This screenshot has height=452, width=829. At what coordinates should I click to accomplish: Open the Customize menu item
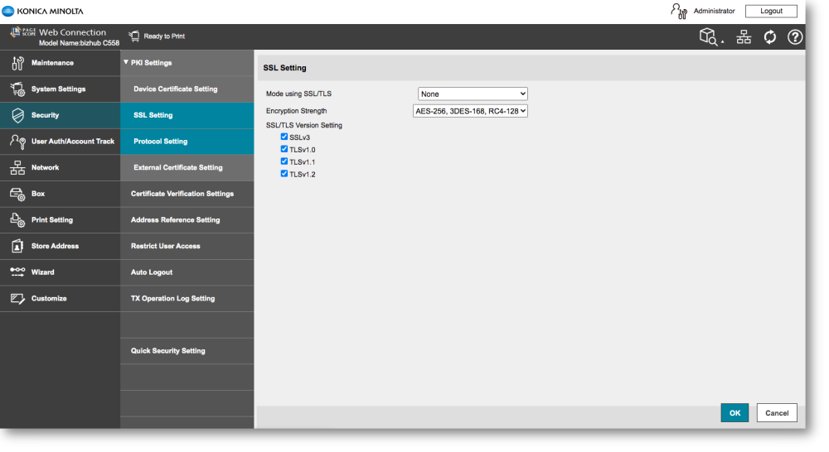click(x=61, y=298)
